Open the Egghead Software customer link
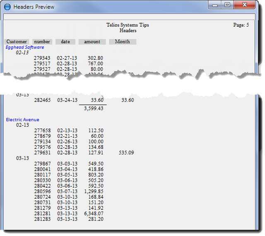This screenshot has width=265, height=236. pos(25,48)
